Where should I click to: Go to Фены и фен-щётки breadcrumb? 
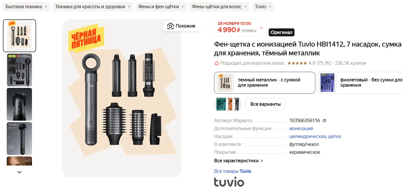coord(161,7)
